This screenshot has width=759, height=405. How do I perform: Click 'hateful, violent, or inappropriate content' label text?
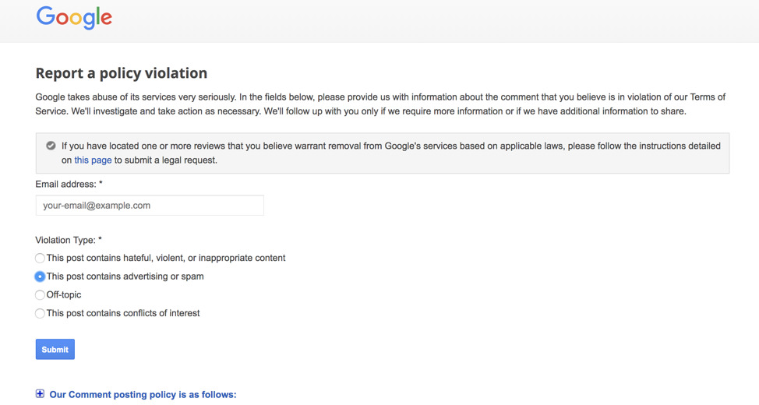(x=166, y=258)
